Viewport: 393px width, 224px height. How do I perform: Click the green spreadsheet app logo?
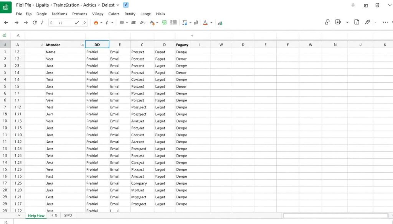[5, 7]
